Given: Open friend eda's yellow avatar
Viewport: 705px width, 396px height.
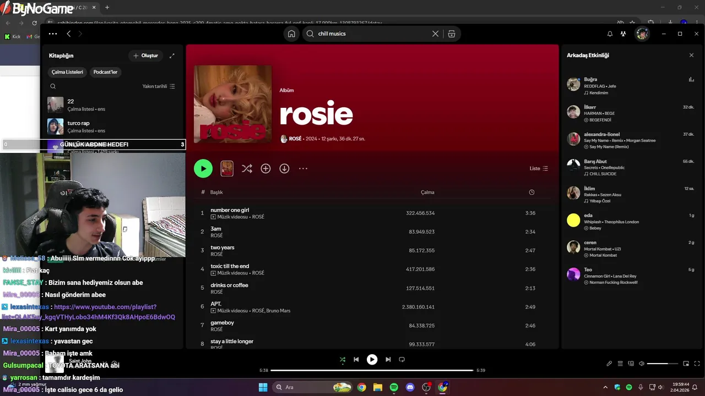Looking at the screenshot, I should [573, 221].
